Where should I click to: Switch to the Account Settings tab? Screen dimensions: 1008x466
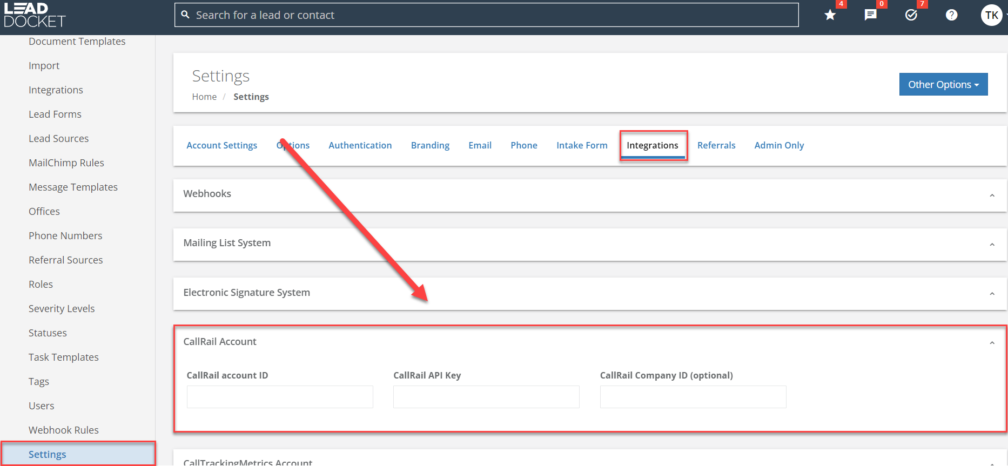[221, 145]
